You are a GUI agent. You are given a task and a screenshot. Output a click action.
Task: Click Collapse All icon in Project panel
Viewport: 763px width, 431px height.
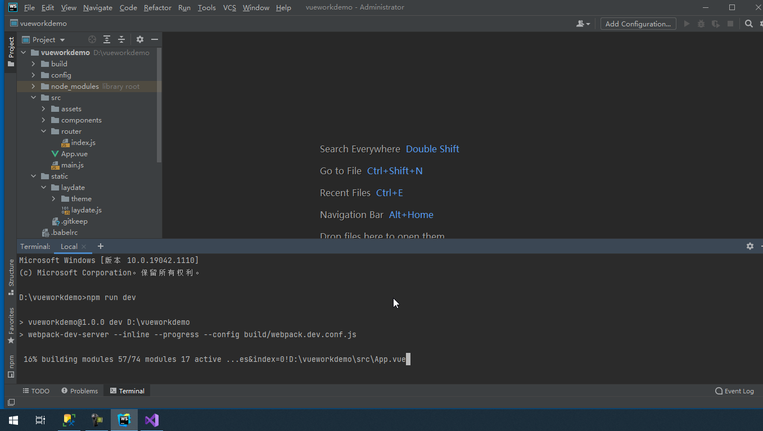click(x=121, y=39)
